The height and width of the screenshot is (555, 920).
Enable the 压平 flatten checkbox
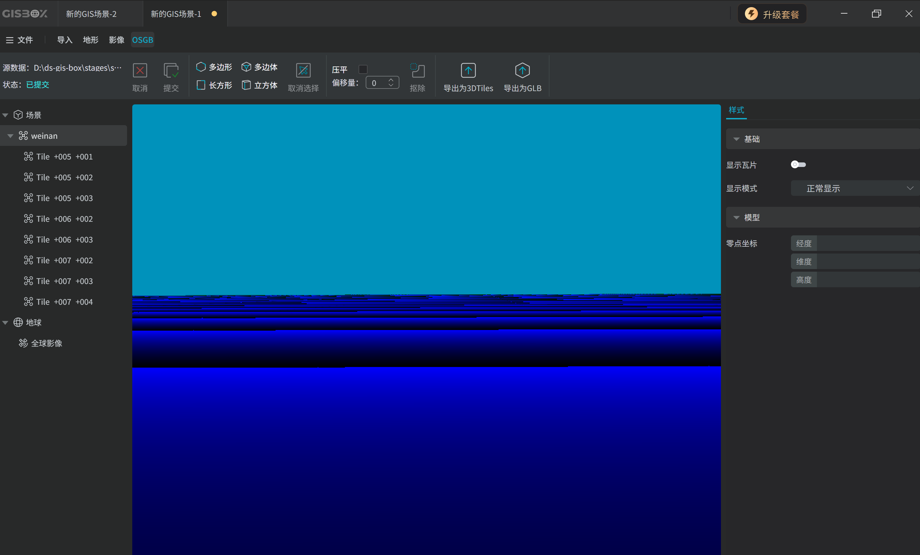click(x=363, y=69)
